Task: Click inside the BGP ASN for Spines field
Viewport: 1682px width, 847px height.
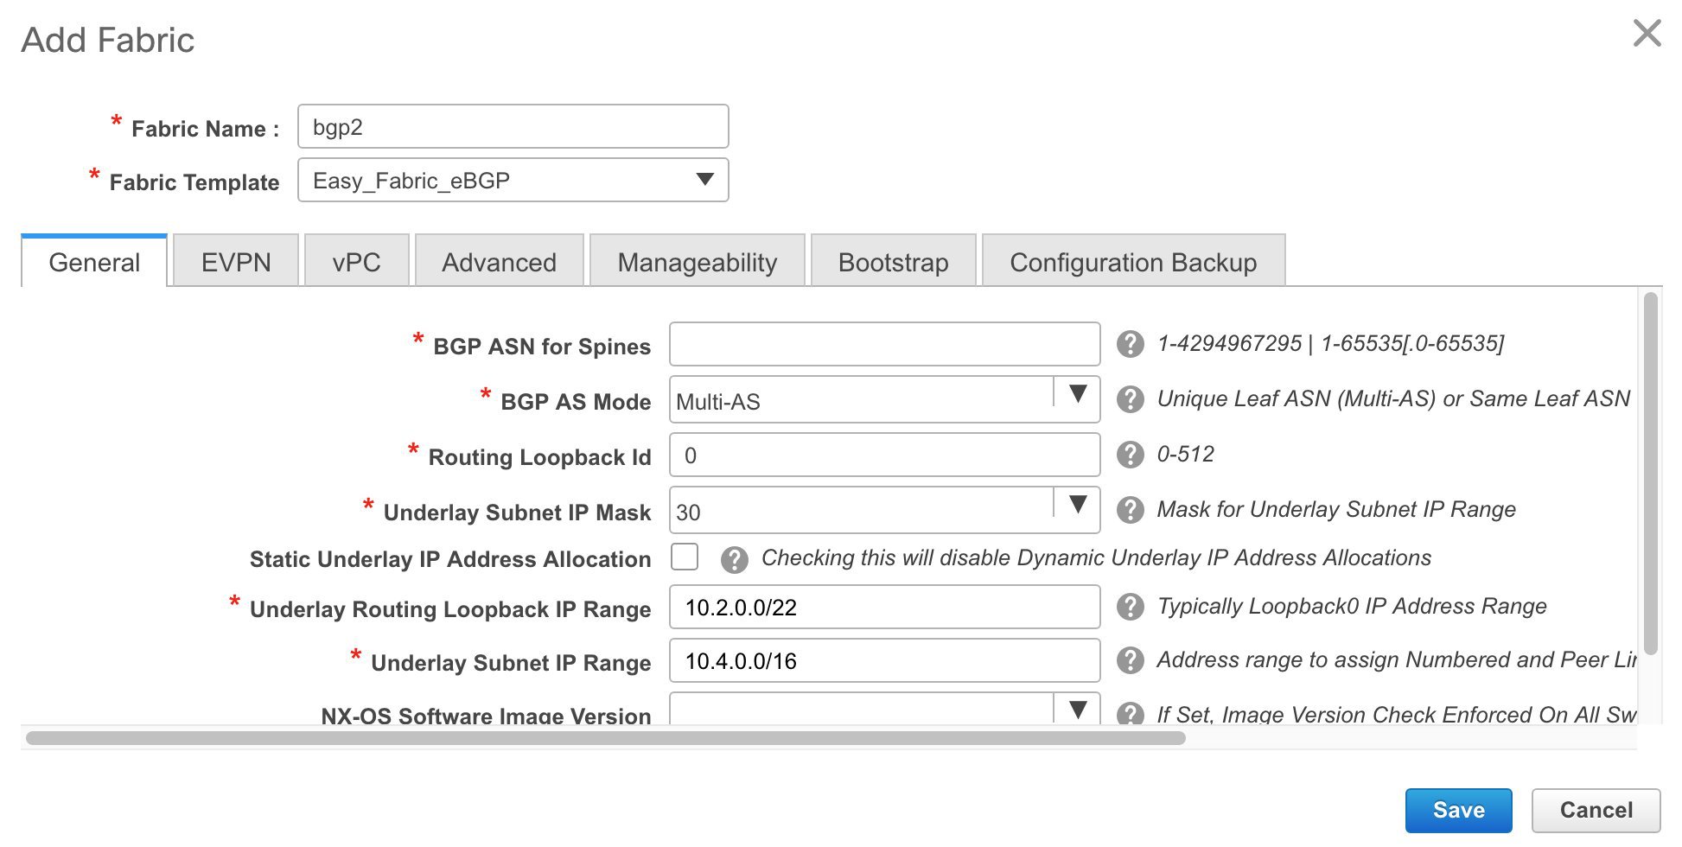Action: click(882, 343)
